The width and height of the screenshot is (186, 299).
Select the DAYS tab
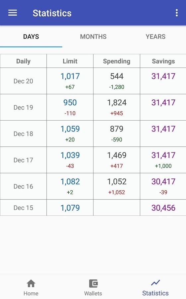click(x=31, y=37)
